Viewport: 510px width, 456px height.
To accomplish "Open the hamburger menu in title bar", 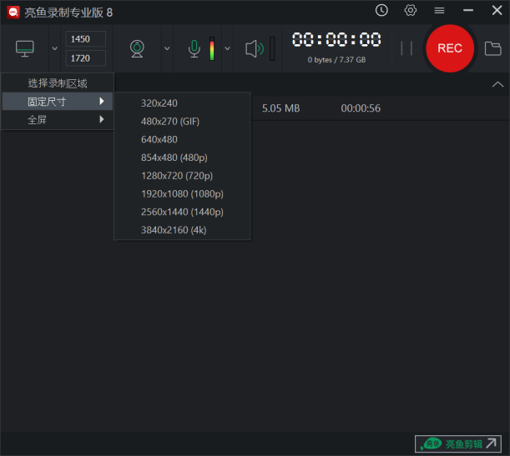I will [x=439, y=11].
